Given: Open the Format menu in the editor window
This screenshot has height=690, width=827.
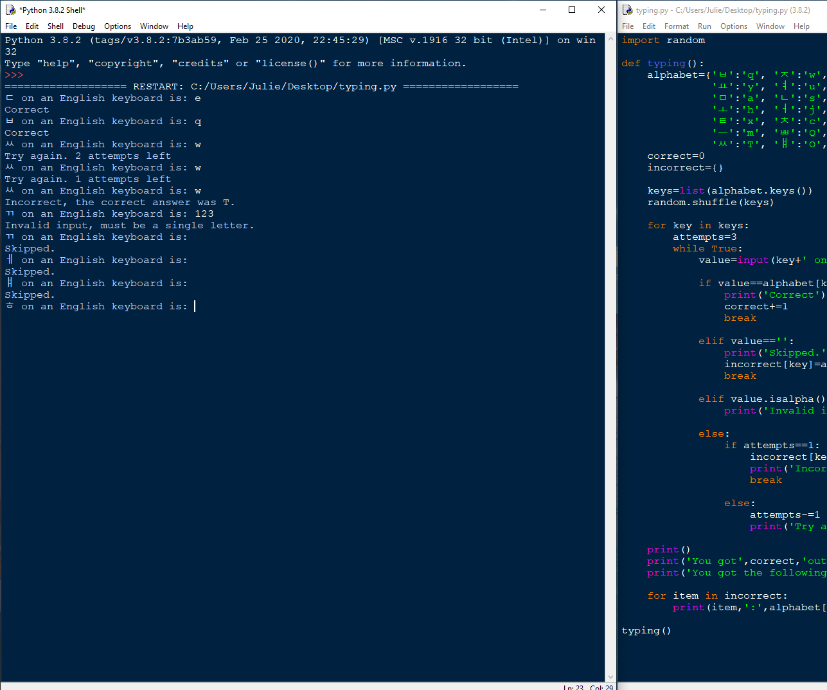Looking at the screenshot, I should pyautogui.click(x=676, y=26).
